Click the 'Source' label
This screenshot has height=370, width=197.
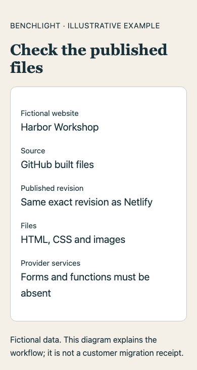click(33, 151)
